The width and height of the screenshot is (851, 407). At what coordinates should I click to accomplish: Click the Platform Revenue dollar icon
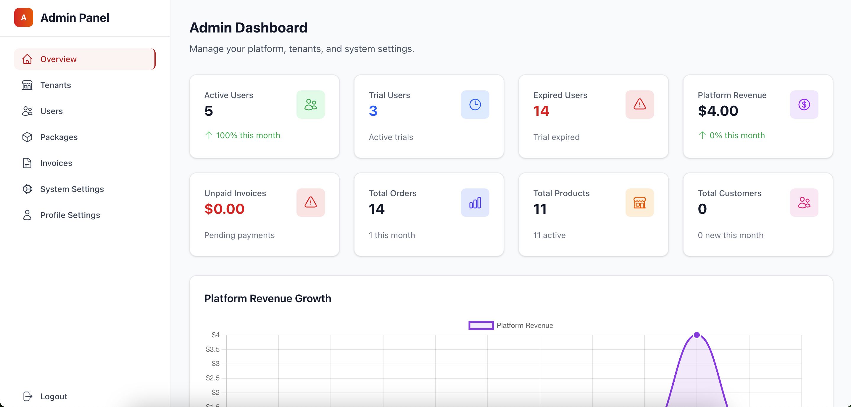point(804,105)
